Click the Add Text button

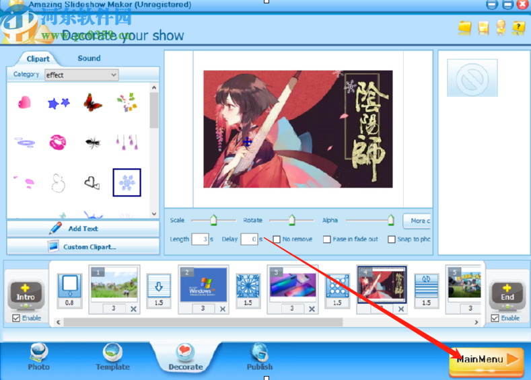pos(83,229)
